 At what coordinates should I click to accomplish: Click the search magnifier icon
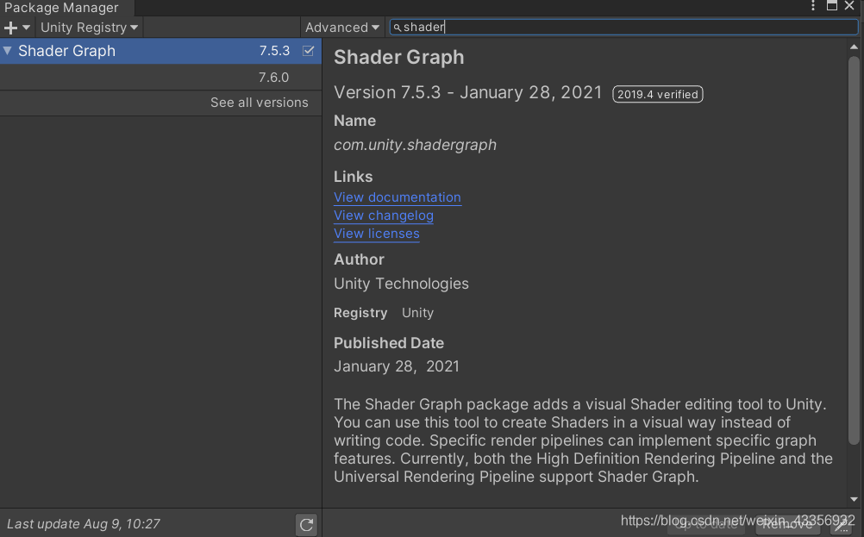[x=397, y=28]
